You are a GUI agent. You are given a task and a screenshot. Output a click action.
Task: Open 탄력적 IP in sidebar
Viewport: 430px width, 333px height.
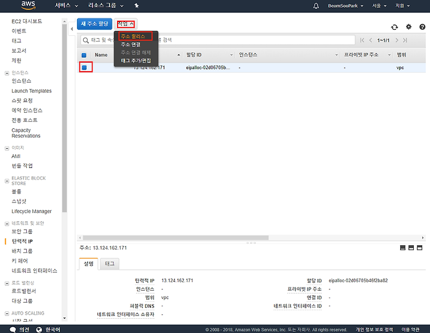(22, 242)
